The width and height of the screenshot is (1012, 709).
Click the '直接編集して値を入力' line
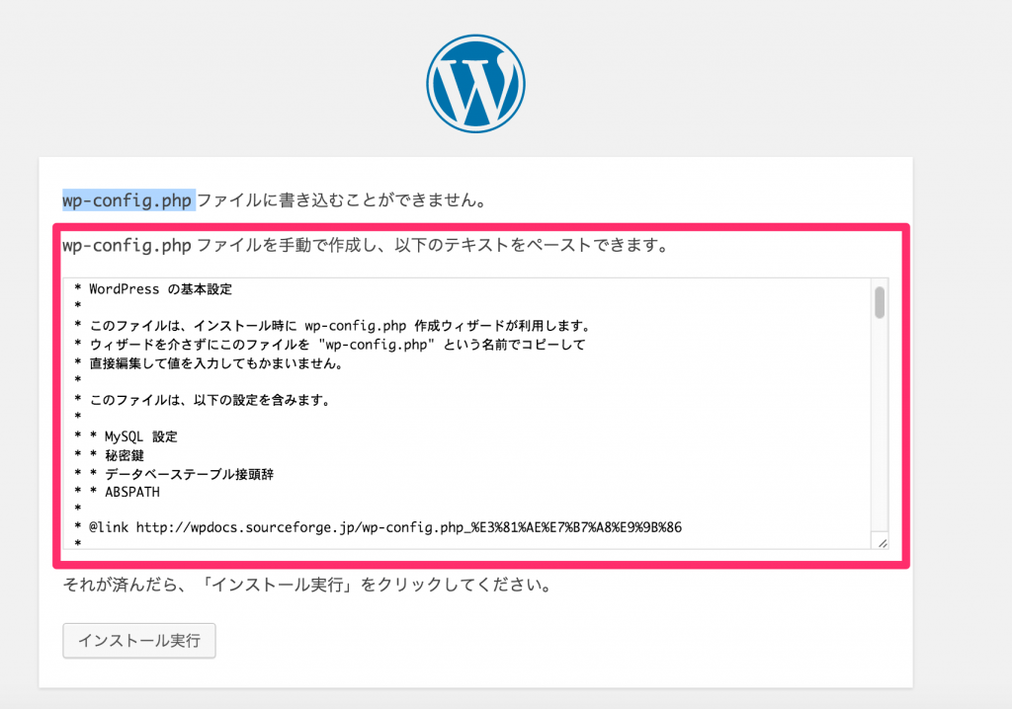(214, 362)
